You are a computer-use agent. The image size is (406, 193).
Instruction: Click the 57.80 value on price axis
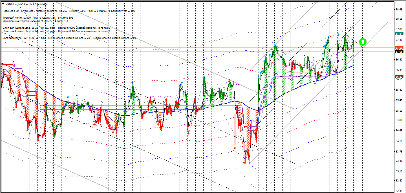pos(399,29)
